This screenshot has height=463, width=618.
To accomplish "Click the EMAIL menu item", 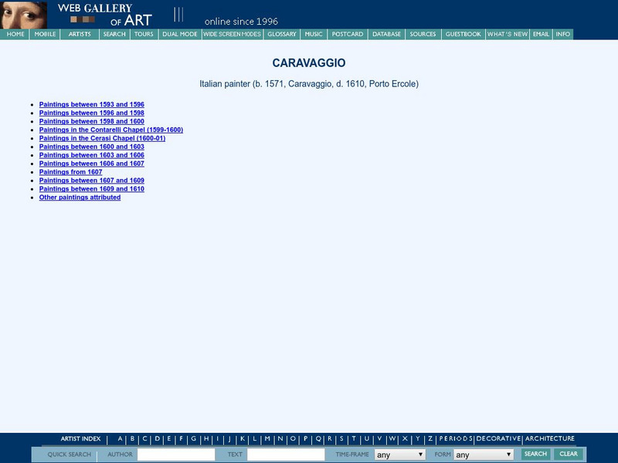I will pyautogui.click(x=542, y=34).
